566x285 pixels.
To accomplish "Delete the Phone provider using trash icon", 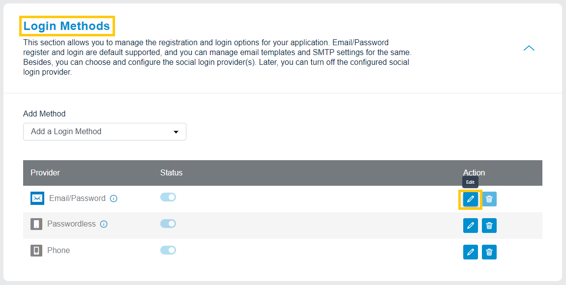I will pos(489,252).
